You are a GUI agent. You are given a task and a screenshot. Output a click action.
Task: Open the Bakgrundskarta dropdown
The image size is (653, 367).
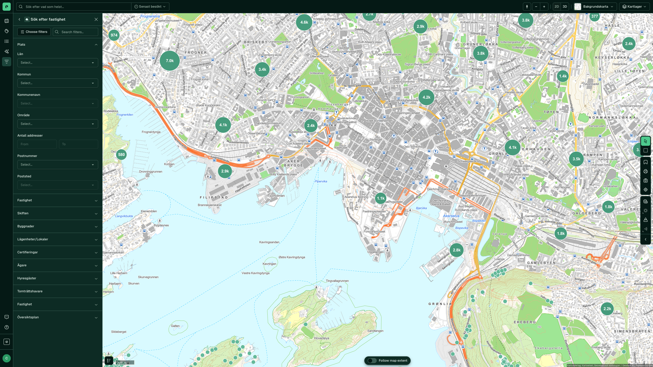pos(595,7)
